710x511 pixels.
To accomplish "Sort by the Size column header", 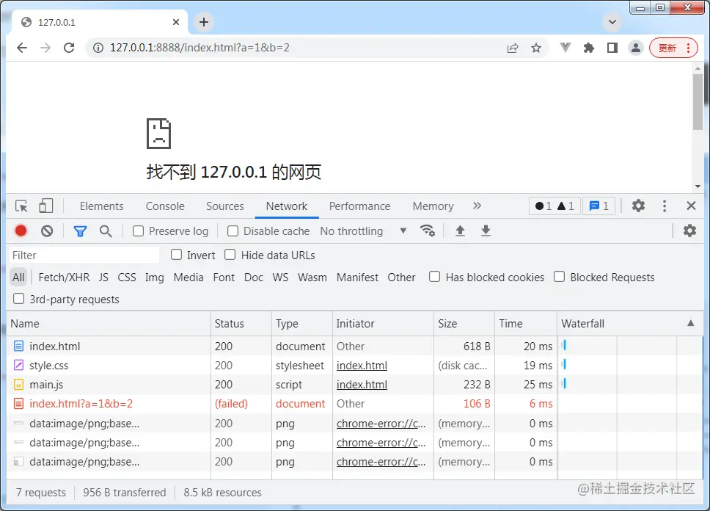I will pyautogui.click(x=464, y=323).
